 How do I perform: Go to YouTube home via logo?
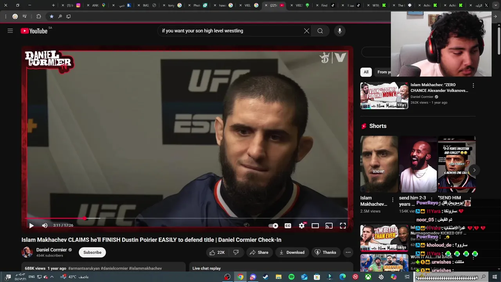(x=34, y=31)
